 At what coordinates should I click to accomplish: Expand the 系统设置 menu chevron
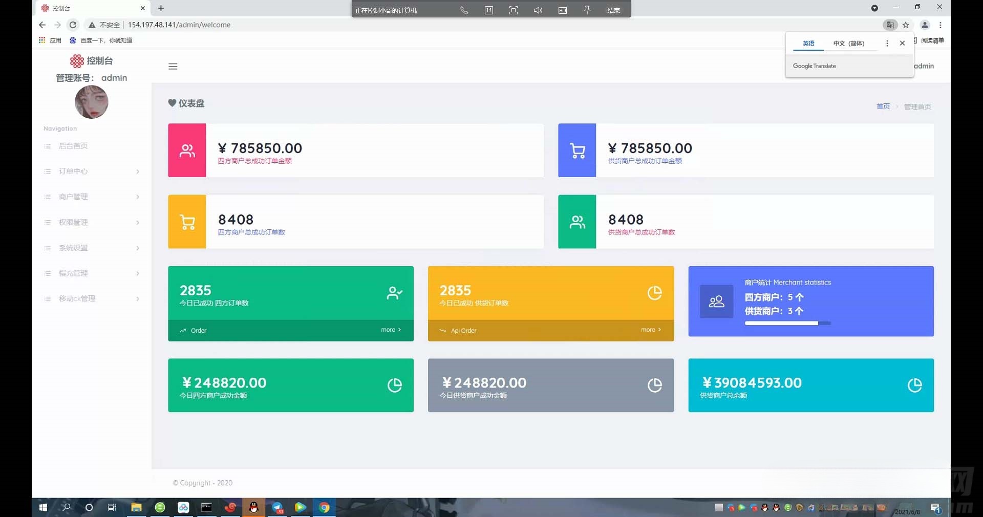click(137, 248)
